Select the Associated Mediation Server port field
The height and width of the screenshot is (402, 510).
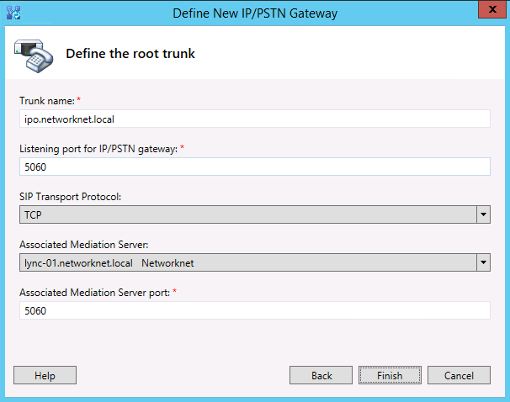(254, 311)
